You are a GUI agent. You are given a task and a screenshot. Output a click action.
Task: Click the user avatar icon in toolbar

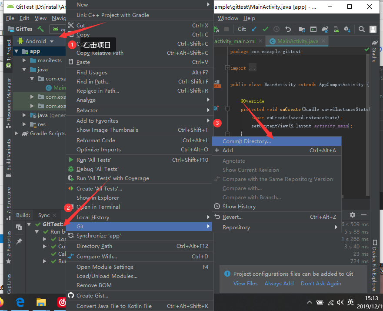coord(373,29)
